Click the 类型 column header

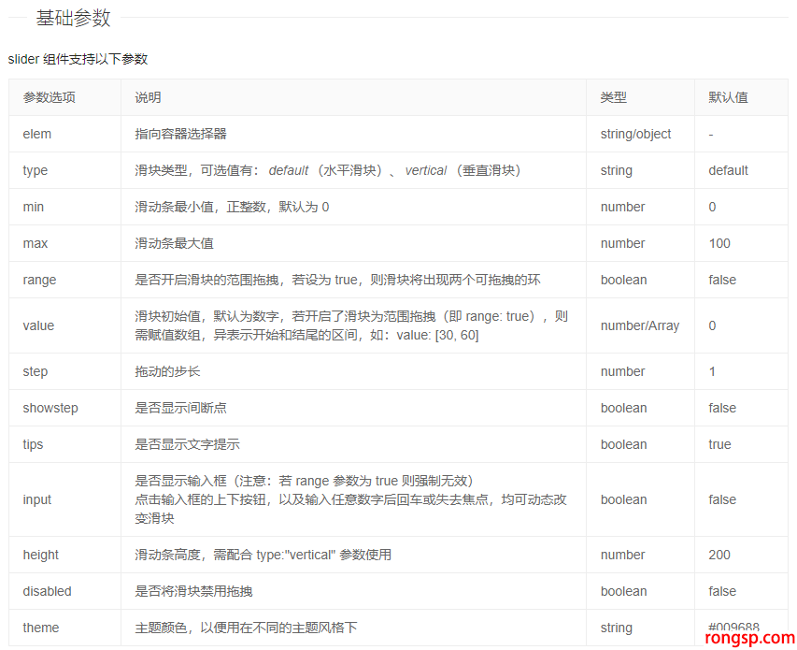click(613, 97)
